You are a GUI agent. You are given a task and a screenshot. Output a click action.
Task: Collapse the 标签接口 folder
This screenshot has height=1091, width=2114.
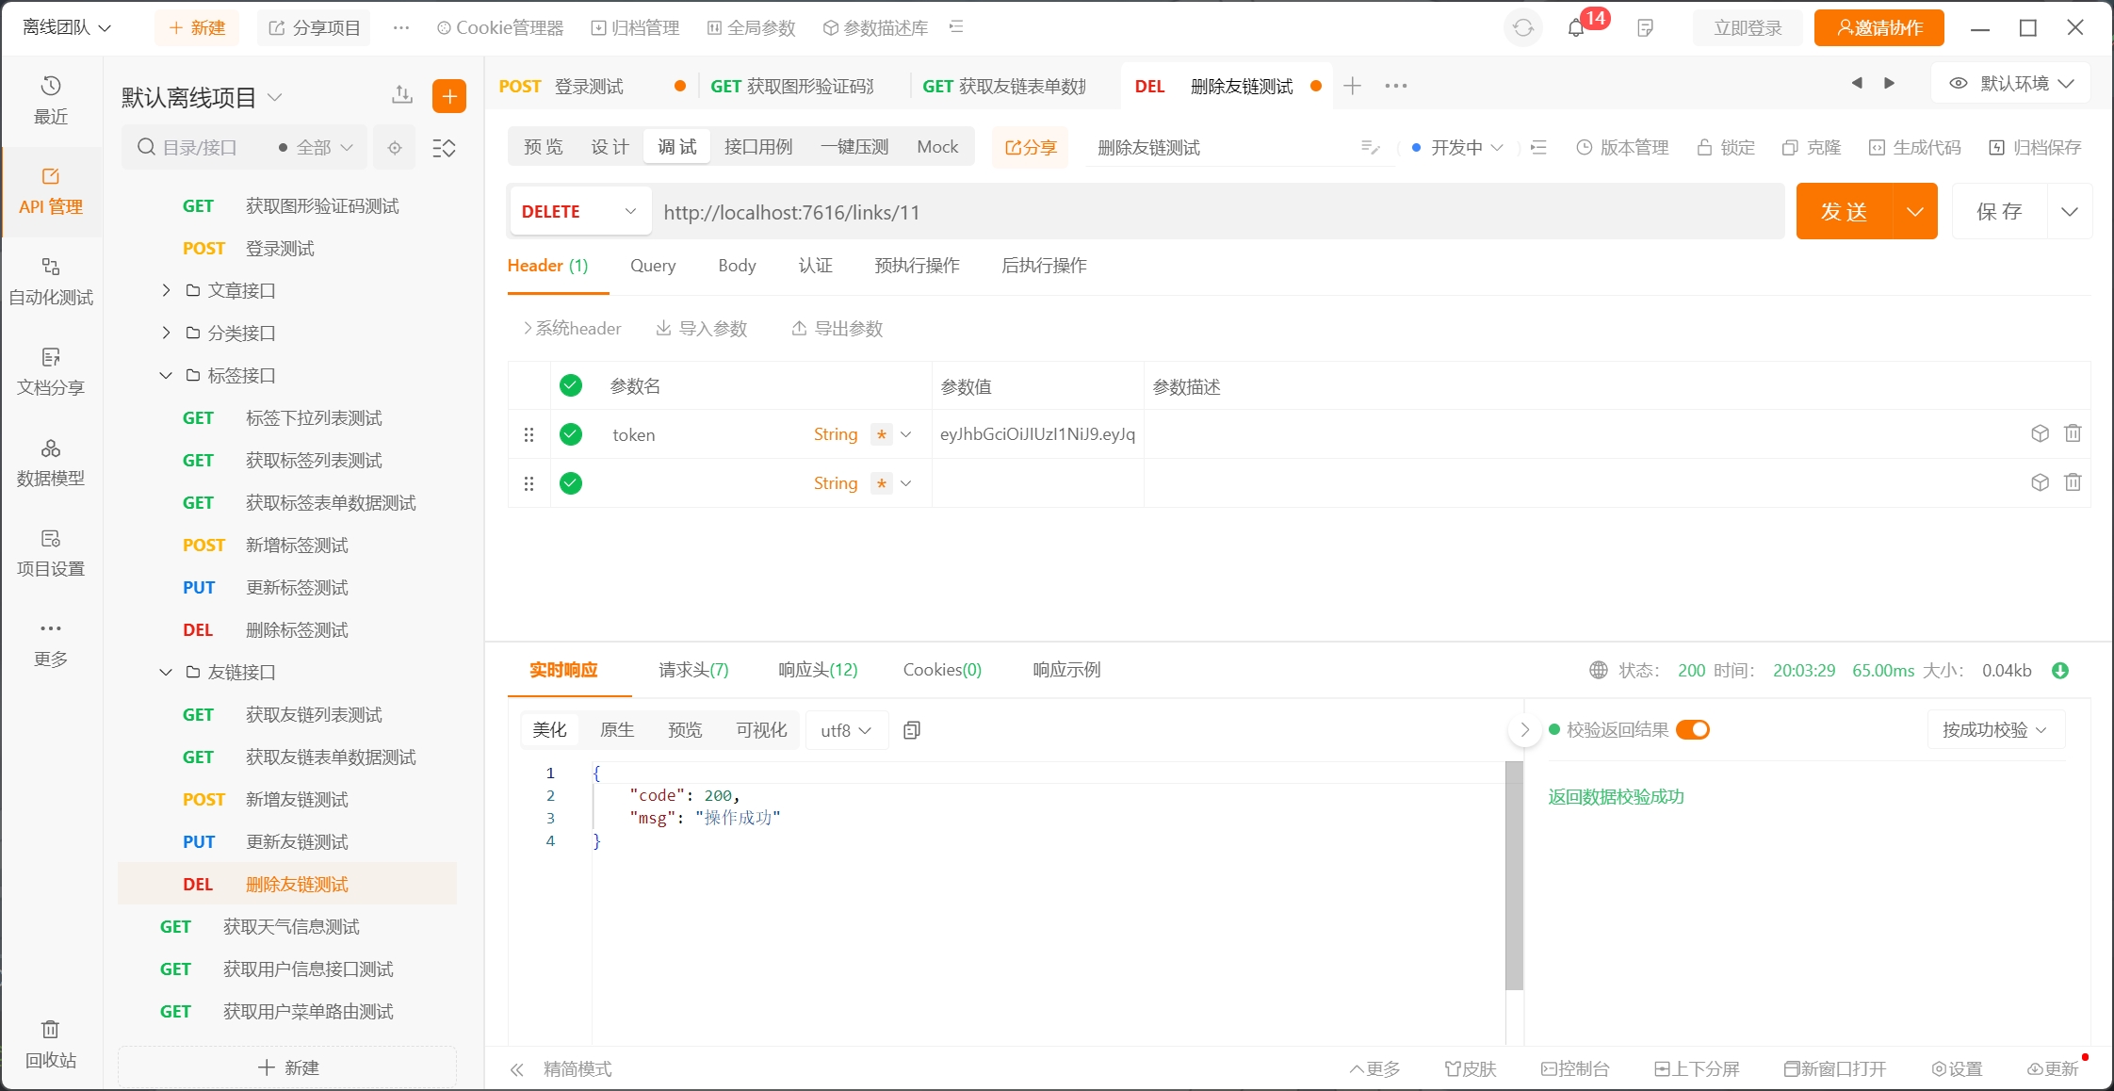(x=166, y=375)
